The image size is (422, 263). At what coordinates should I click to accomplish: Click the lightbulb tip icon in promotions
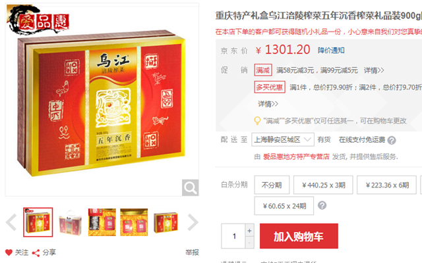point(257,121)
